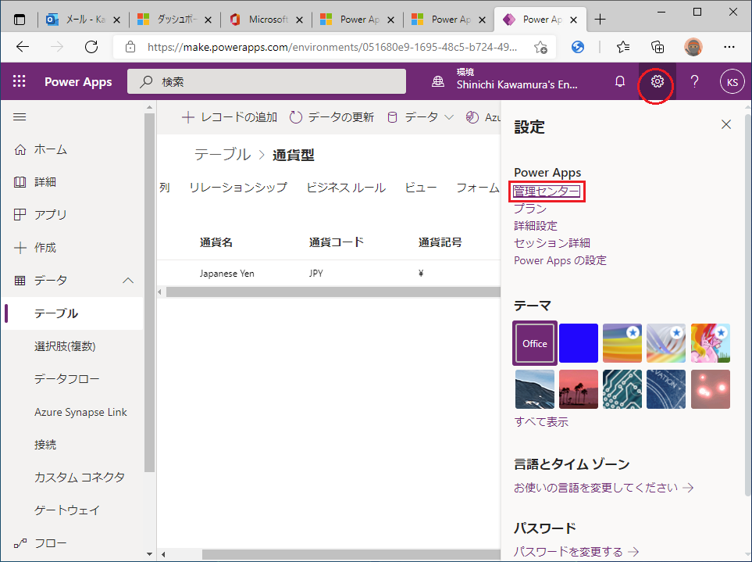The height and width of the screenshot is (562, 752).
Task: Close the Microsoft Office tab
Action: [299, 20]
